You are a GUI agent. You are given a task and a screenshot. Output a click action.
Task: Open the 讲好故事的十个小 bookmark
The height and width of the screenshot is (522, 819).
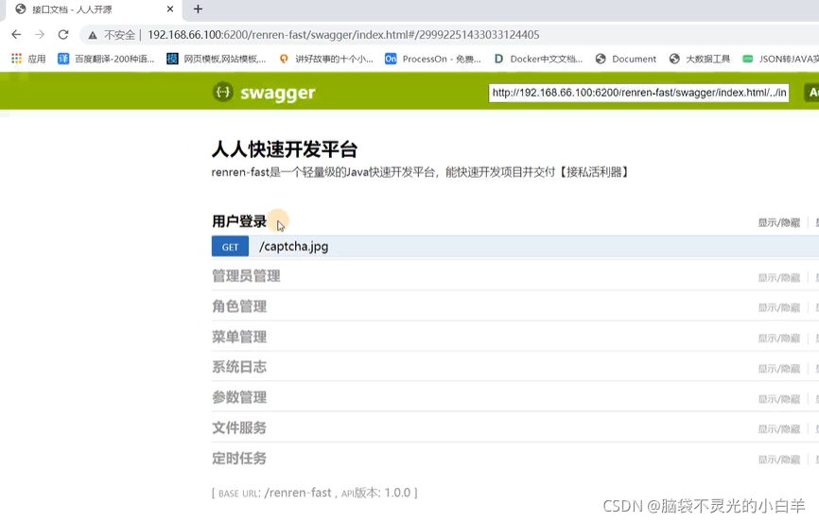[326, 59]
